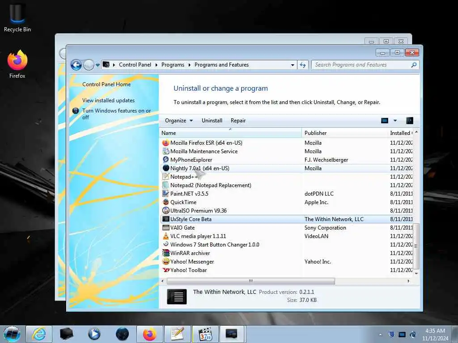Click the horizontal scrollbar thumb
Image resolution: width=458 pixels, height=343 pixels.
pos(250,281)
